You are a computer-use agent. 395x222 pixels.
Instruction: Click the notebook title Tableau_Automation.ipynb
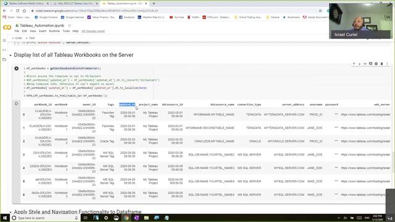(x=42, y=25)
